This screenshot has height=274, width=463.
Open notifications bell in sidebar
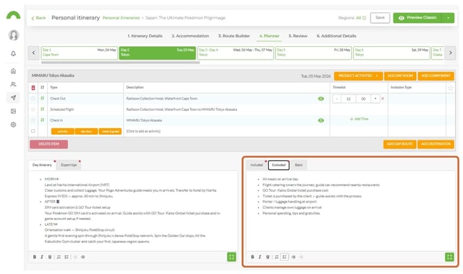(x=13, y=53)
